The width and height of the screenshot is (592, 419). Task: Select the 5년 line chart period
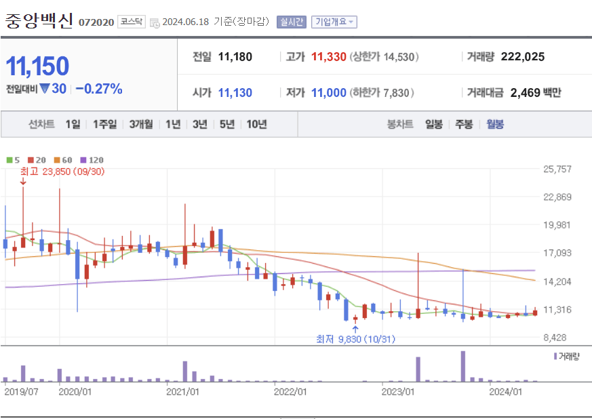pyautogui.click(x=227, y=124)
